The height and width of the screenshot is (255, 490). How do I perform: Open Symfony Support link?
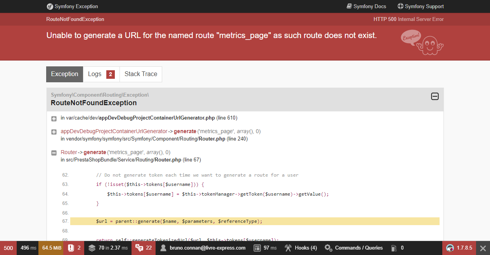coord(421,7)
